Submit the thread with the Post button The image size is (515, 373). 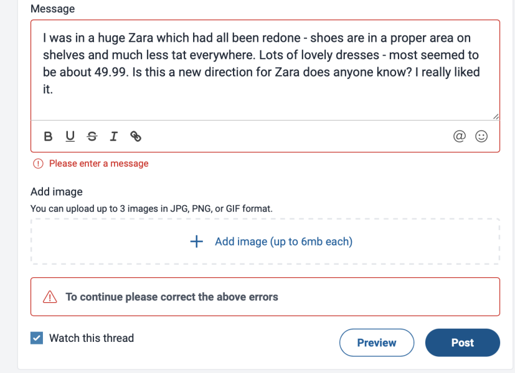[x=462, y=343]
